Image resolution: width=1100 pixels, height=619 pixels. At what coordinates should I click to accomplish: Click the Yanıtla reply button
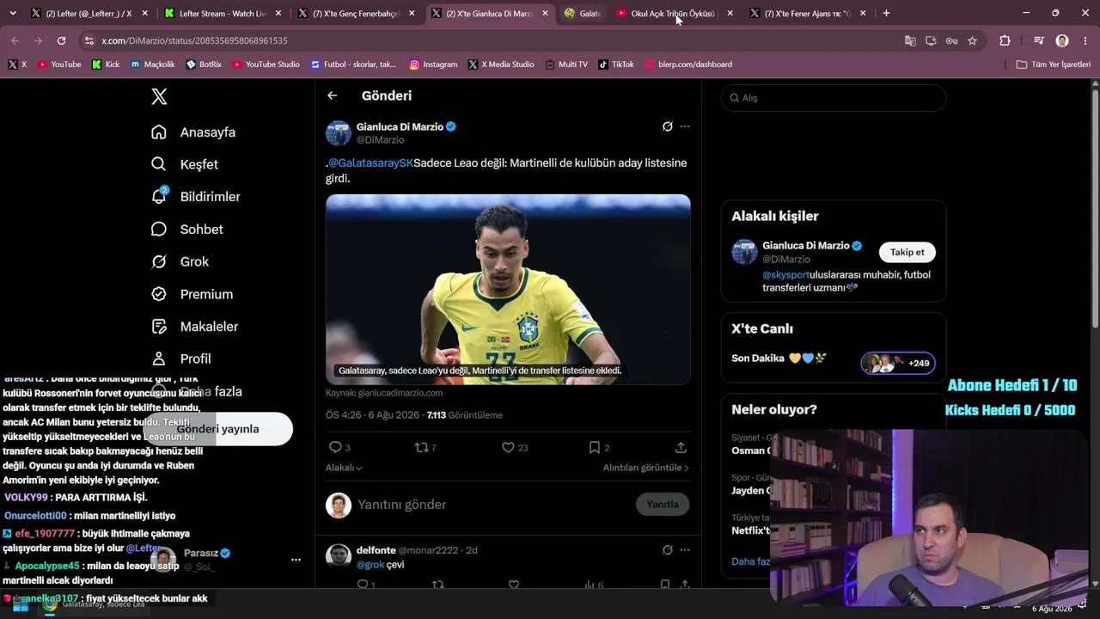[x=663, y=505]
